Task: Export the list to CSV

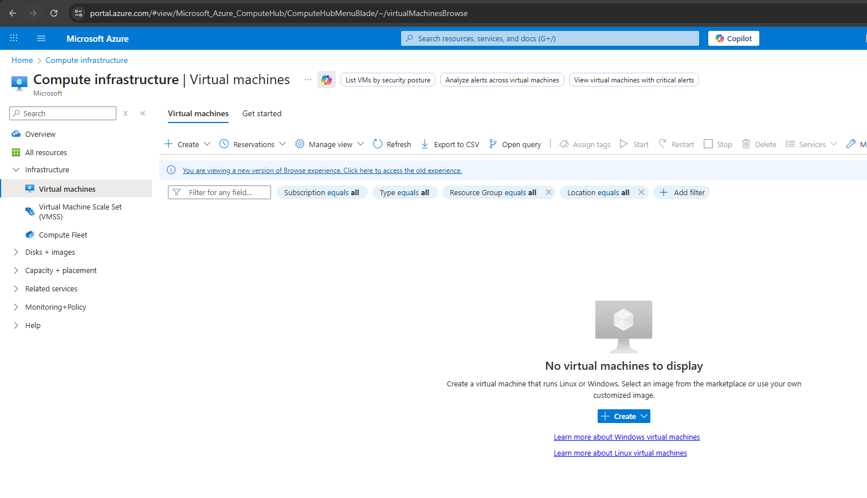Action: (450, 144)
